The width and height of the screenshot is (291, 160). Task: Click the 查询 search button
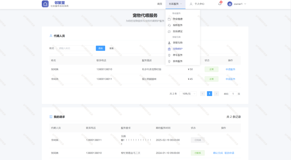[x=100, y=48]
